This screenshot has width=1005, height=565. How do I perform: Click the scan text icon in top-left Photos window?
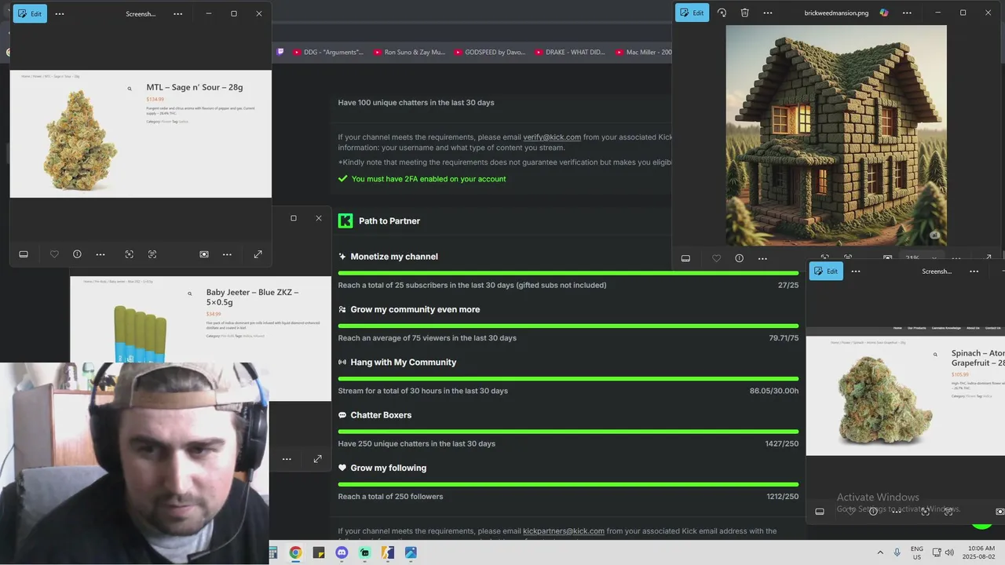(x=152, y=254)
